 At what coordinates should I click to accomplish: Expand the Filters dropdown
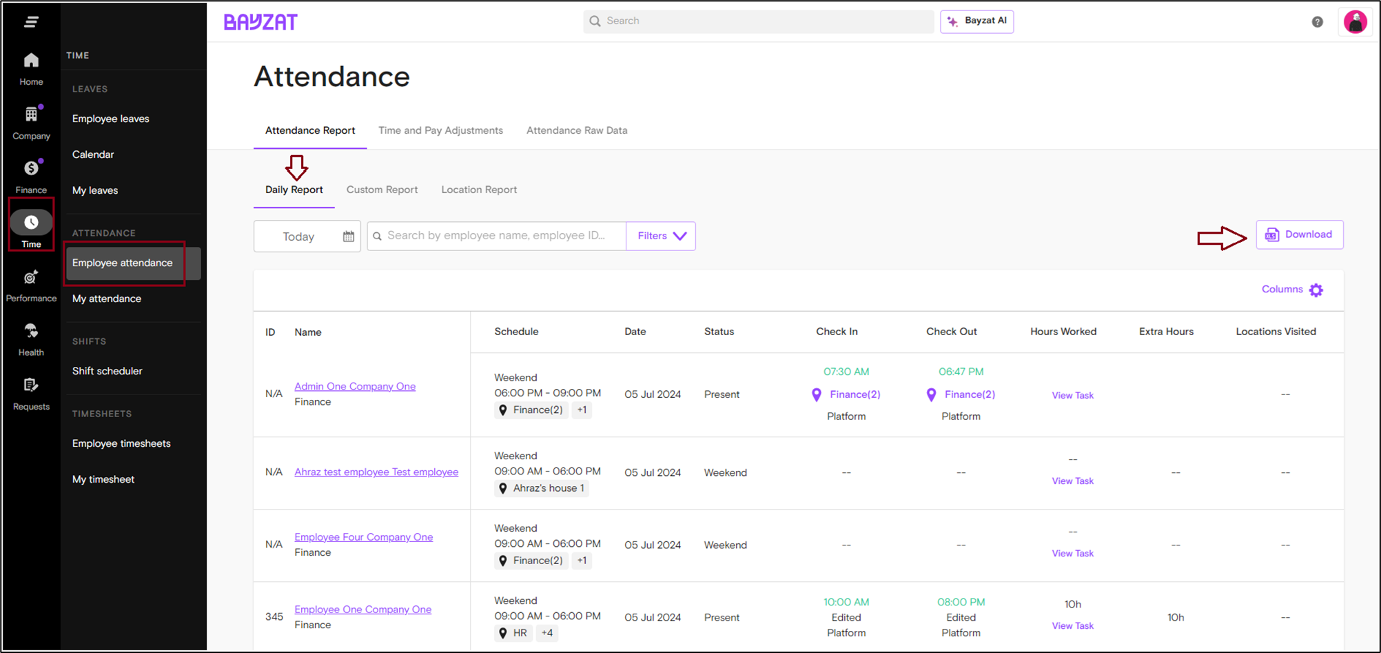[x=661, y=236]
